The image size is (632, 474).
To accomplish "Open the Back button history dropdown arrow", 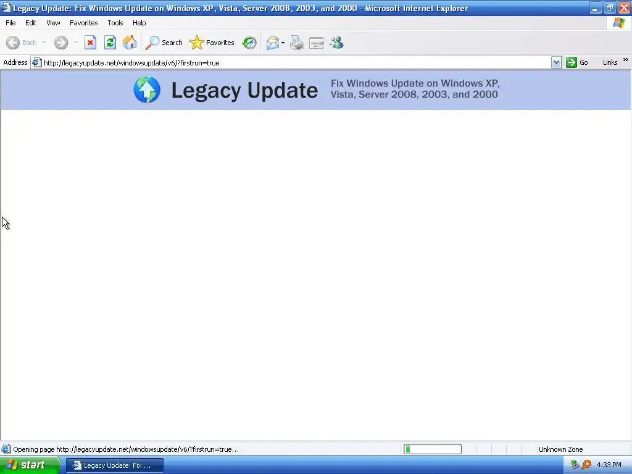I will pos(44,43).
